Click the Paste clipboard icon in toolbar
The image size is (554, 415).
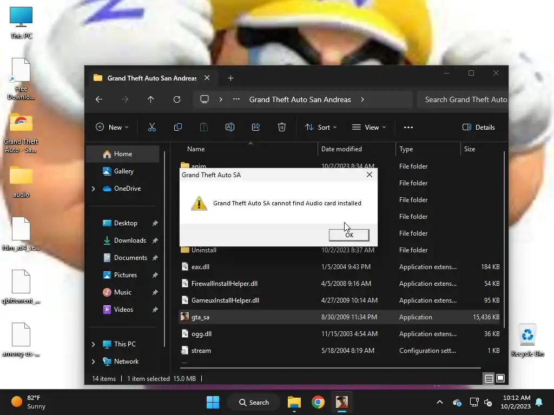click(204, 127)
